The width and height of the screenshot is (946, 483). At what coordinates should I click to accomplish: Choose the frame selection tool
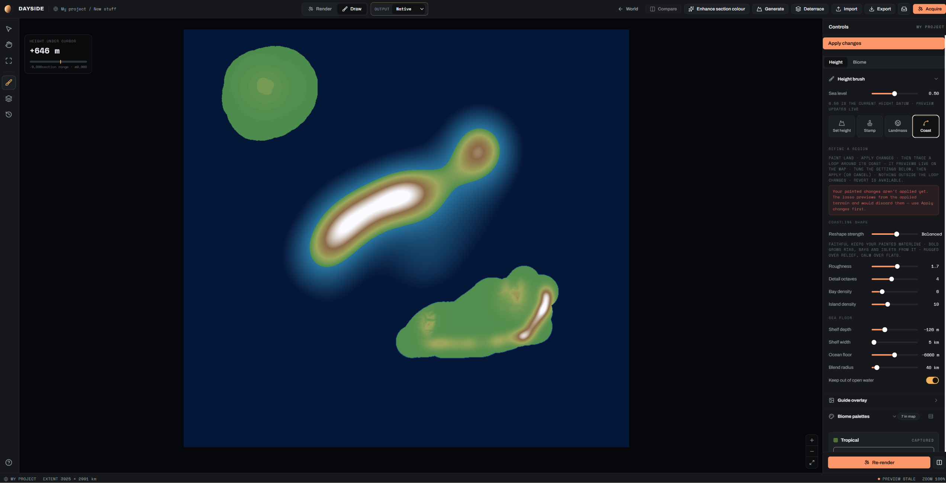pyautogui.click(x=9, y=61)
